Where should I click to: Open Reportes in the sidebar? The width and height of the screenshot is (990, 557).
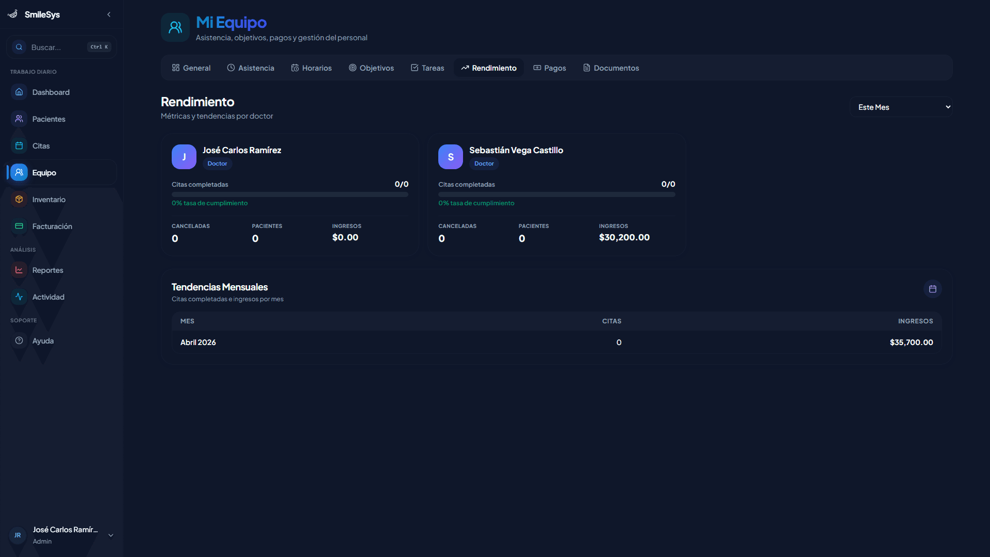(61, 270)
